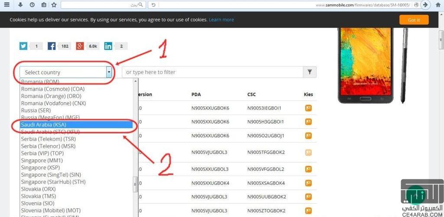Click Kies icon for N9005XSAGBOK4 row
Screen dimensions: 444x217
308,183
